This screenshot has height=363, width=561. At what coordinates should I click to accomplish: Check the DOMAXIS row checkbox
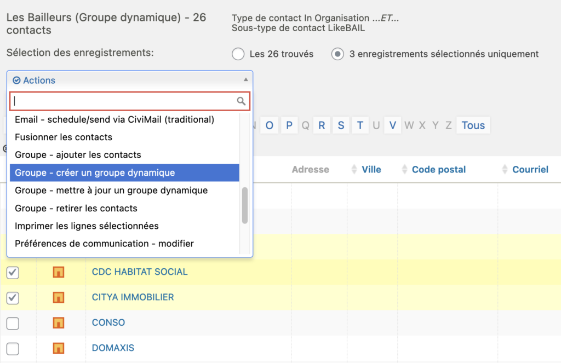coord(13,348)
